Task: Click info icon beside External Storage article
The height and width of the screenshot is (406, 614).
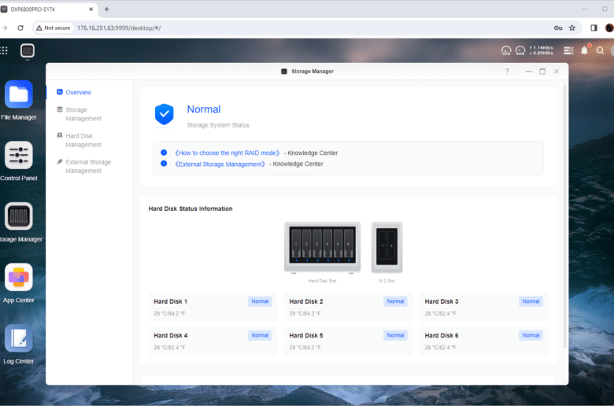Action: click(164, 164)
